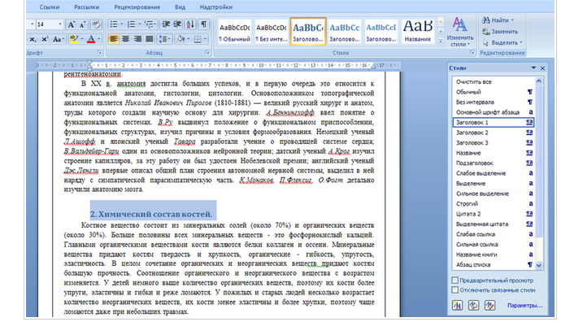Open borders dropdown arrow
The width and height of the screenshot is (583, 322).
pos(205,39)
